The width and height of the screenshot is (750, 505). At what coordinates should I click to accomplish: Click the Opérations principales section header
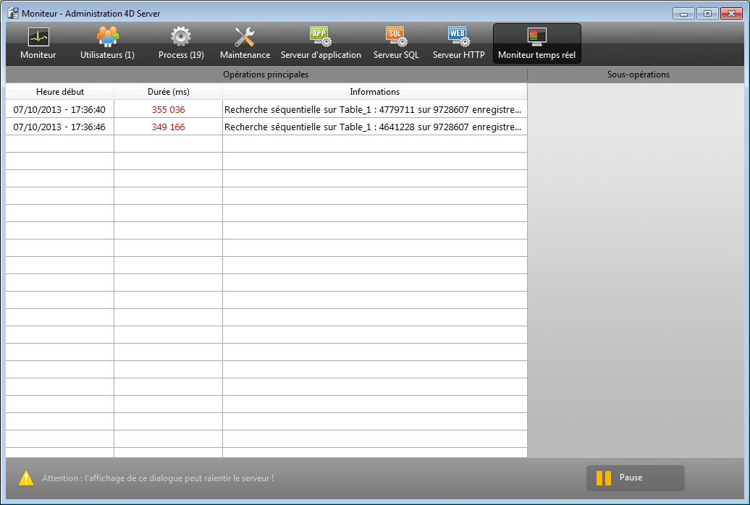point(266,75)
